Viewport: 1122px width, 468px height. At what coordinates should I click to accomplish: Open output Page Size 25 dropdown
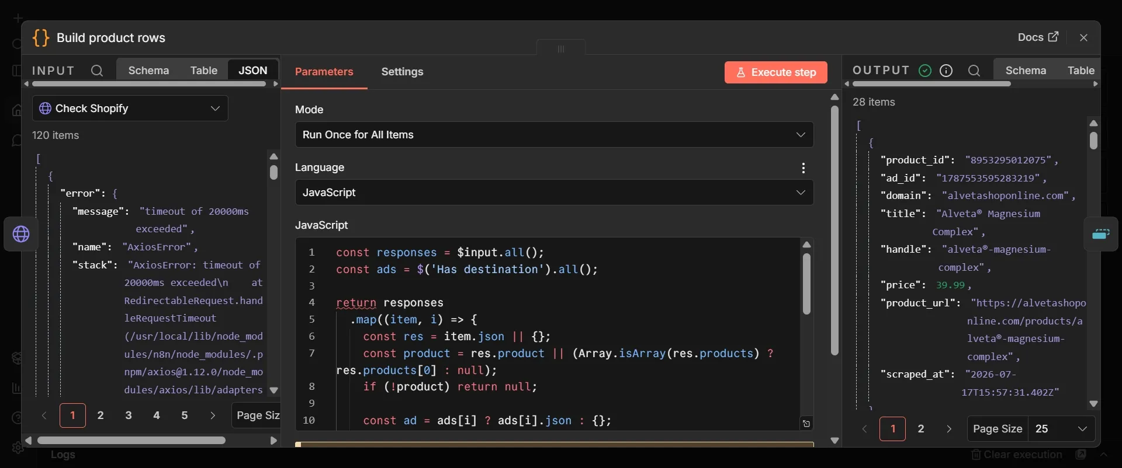(x=1062, y=429)
